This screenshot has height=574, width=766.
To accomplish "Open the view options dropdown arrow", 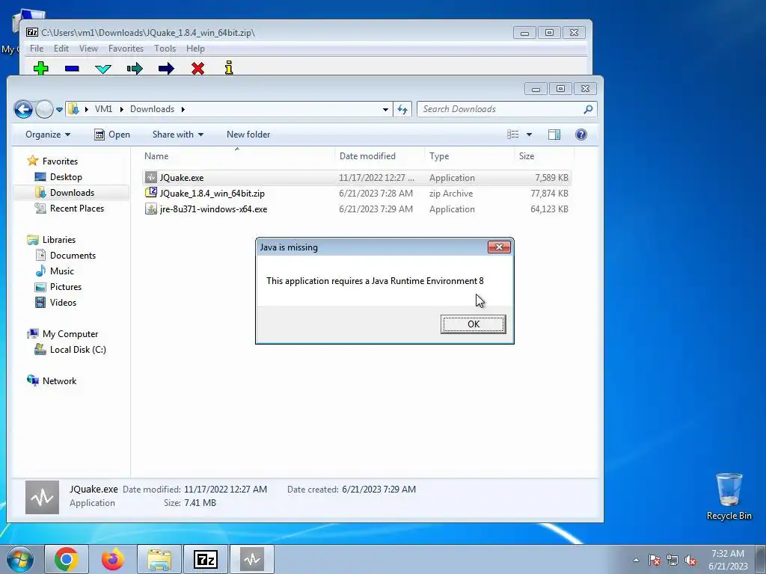I will [529, 135].
